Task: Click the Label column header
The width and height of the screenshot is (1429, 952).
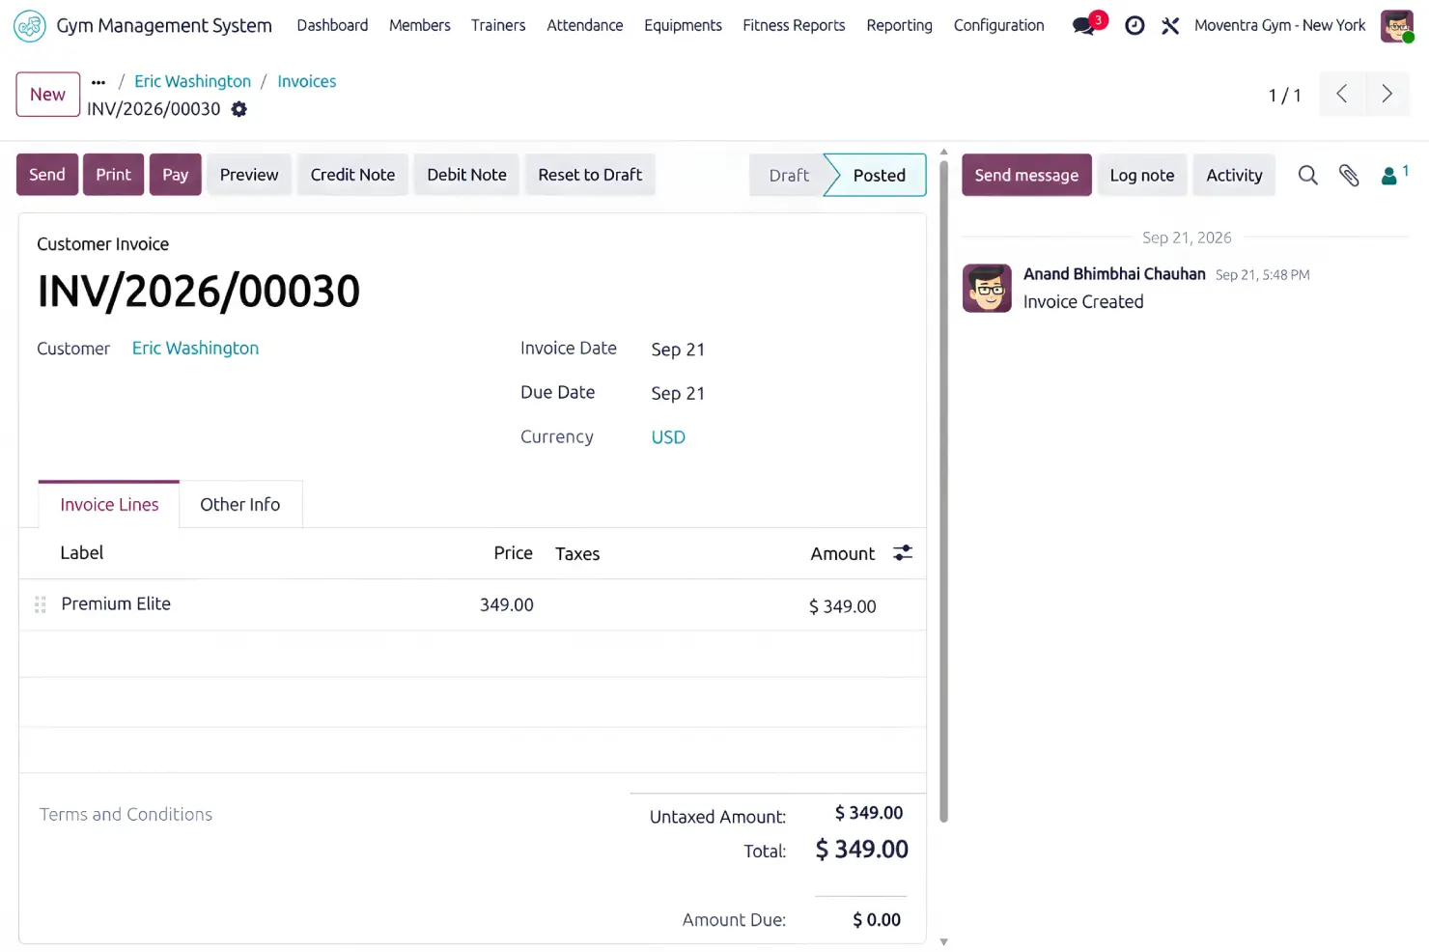Action: click(81, 553)
